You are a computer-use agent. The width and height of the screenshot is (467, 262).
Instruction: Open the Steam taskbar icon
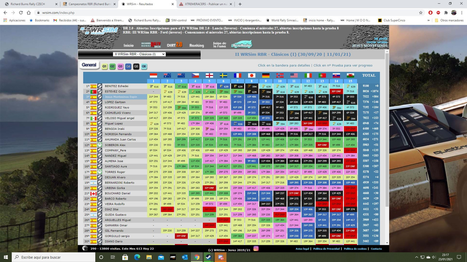pyautogui.click(x=209, y=257)
